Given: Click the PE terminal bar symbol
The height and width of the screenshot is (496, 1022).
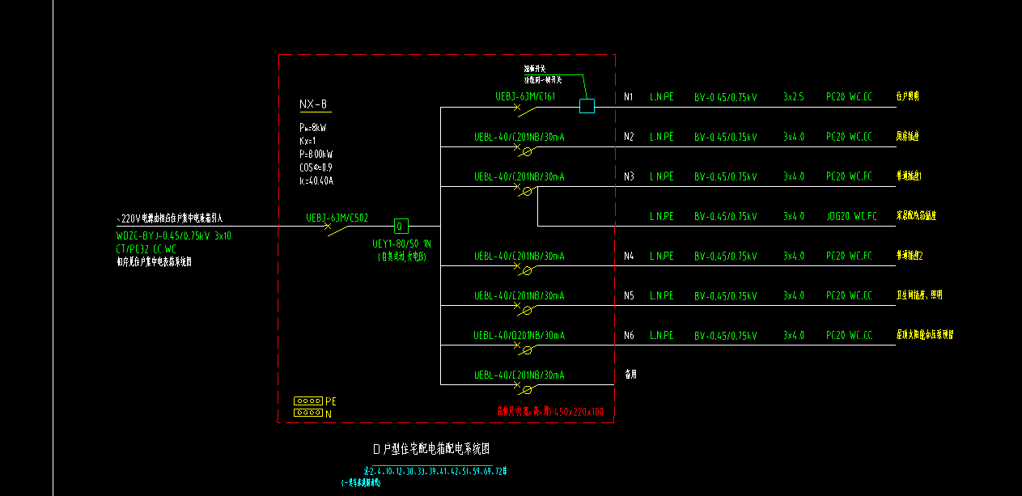Looking at the screenshot, I should (x=307, y=401).
